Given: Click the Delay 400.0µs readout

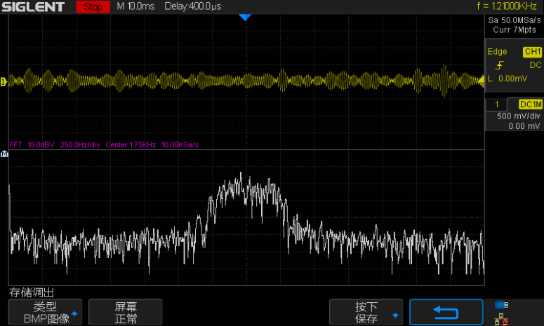Looking at the screenshot, I should point(192,7).
